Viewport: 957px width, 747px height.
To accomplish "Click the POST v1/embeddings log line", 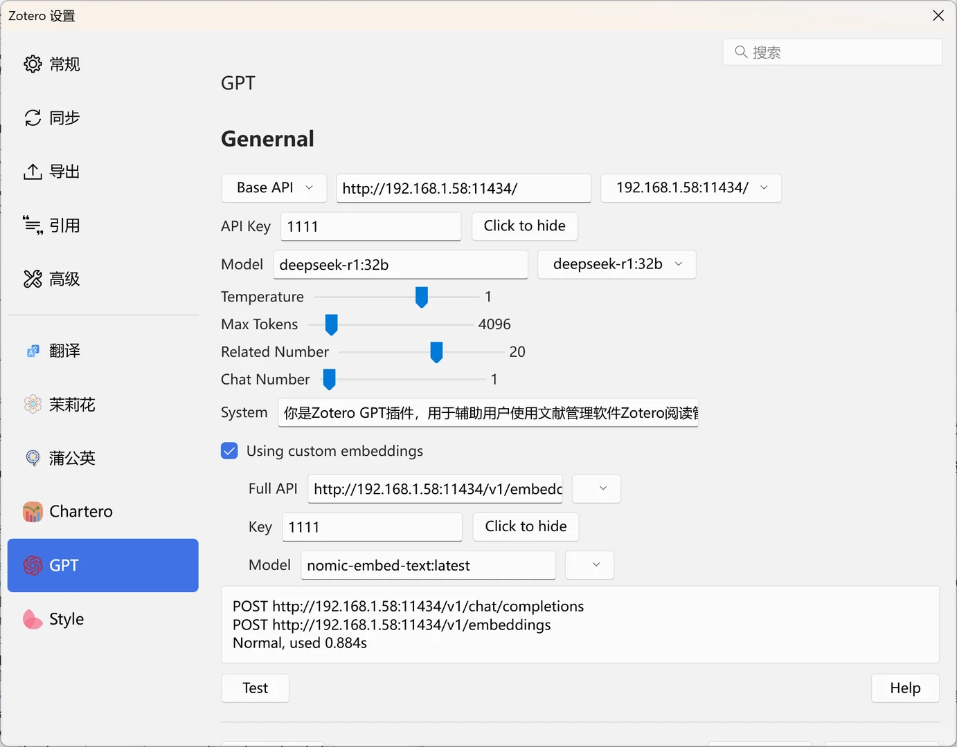I will tap(392, 625).
